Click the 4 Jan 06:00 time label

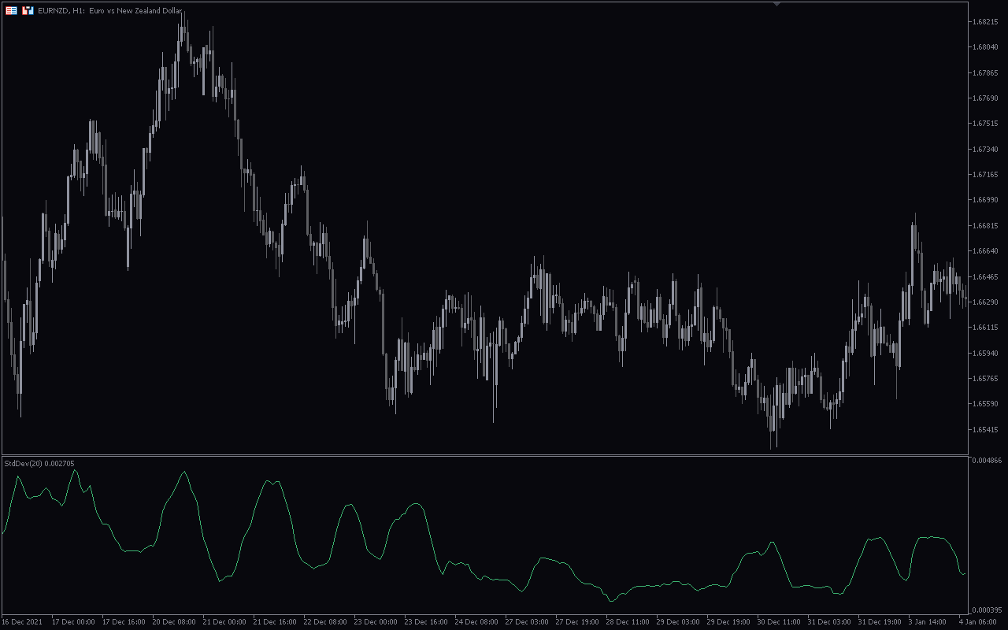point(978,622)
